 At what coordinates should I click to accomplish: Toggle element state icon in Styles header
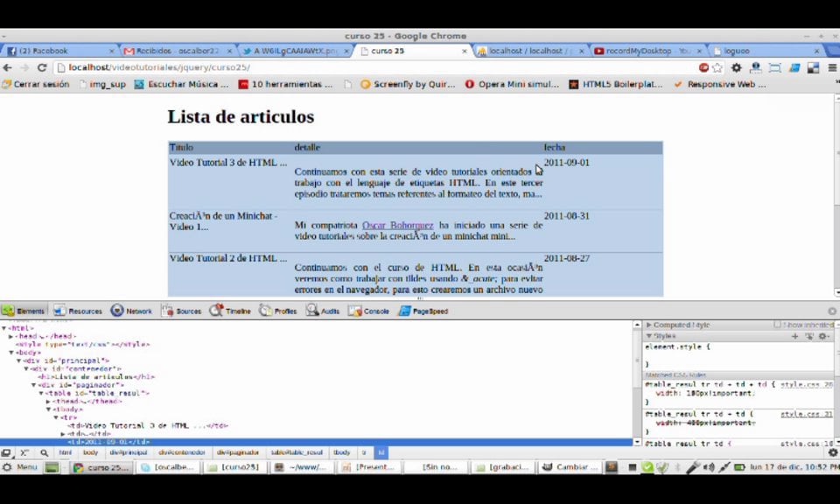808,336
